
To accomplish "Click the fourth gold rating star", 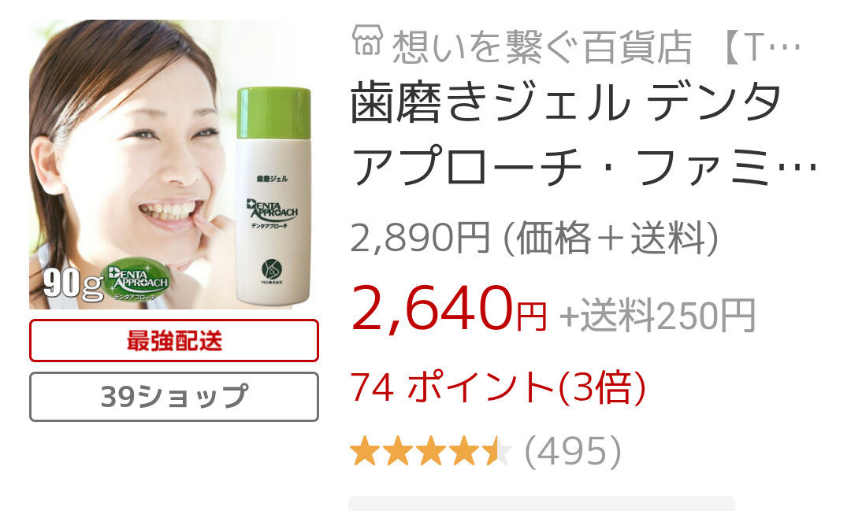I will pyautogui.click(x=464, y=451).
